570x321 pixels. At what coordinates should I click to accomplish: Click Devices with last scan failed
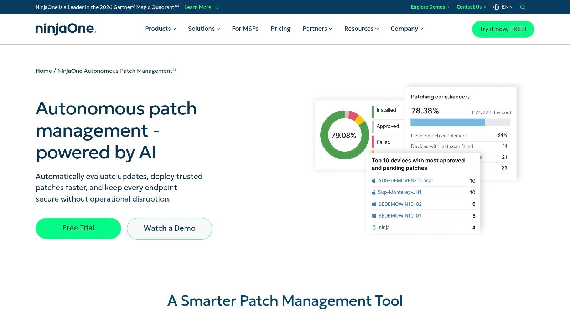pos(442,146)
